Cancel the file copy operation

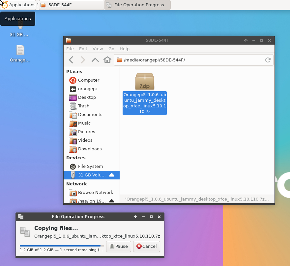146,246
